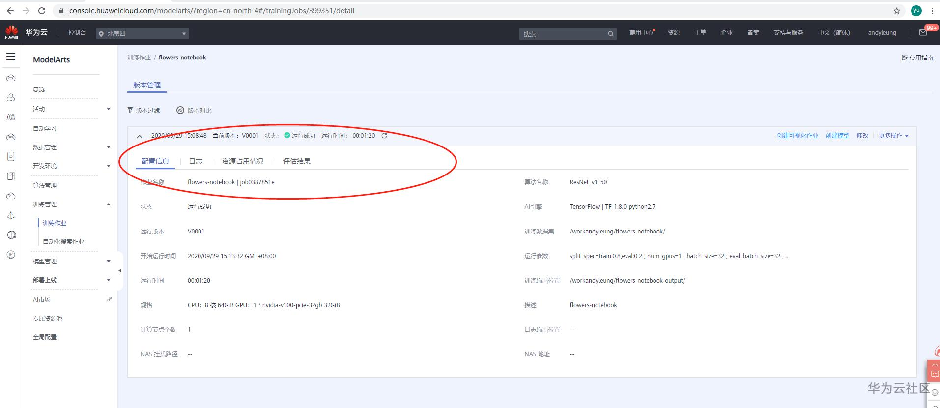
Task: Open the 中文 (简体) language menu
Action: pyautogui.click(x=834, y=33)
